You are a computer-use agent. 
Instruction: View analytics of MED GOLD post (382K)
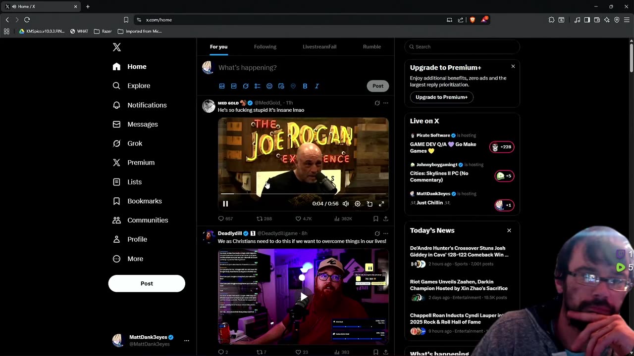click(343, 219)
